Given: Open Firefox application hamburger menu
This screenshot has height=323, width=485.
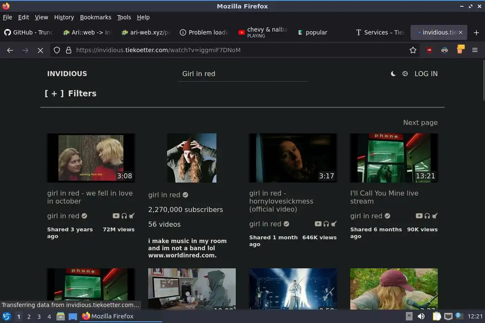Looking at the screenshot, I should pyautogui.click(x=475, y=50).
